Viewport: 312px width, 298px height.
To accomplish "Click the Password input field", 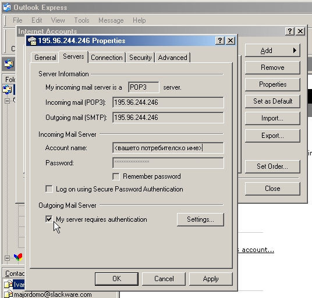I will (x=168, y=163).
